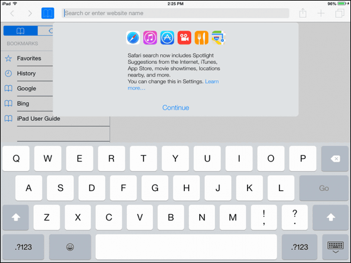Open Favorites bookmarks folder
The height and width of the screenshot is (263, 351).
(x=28, y=58)
